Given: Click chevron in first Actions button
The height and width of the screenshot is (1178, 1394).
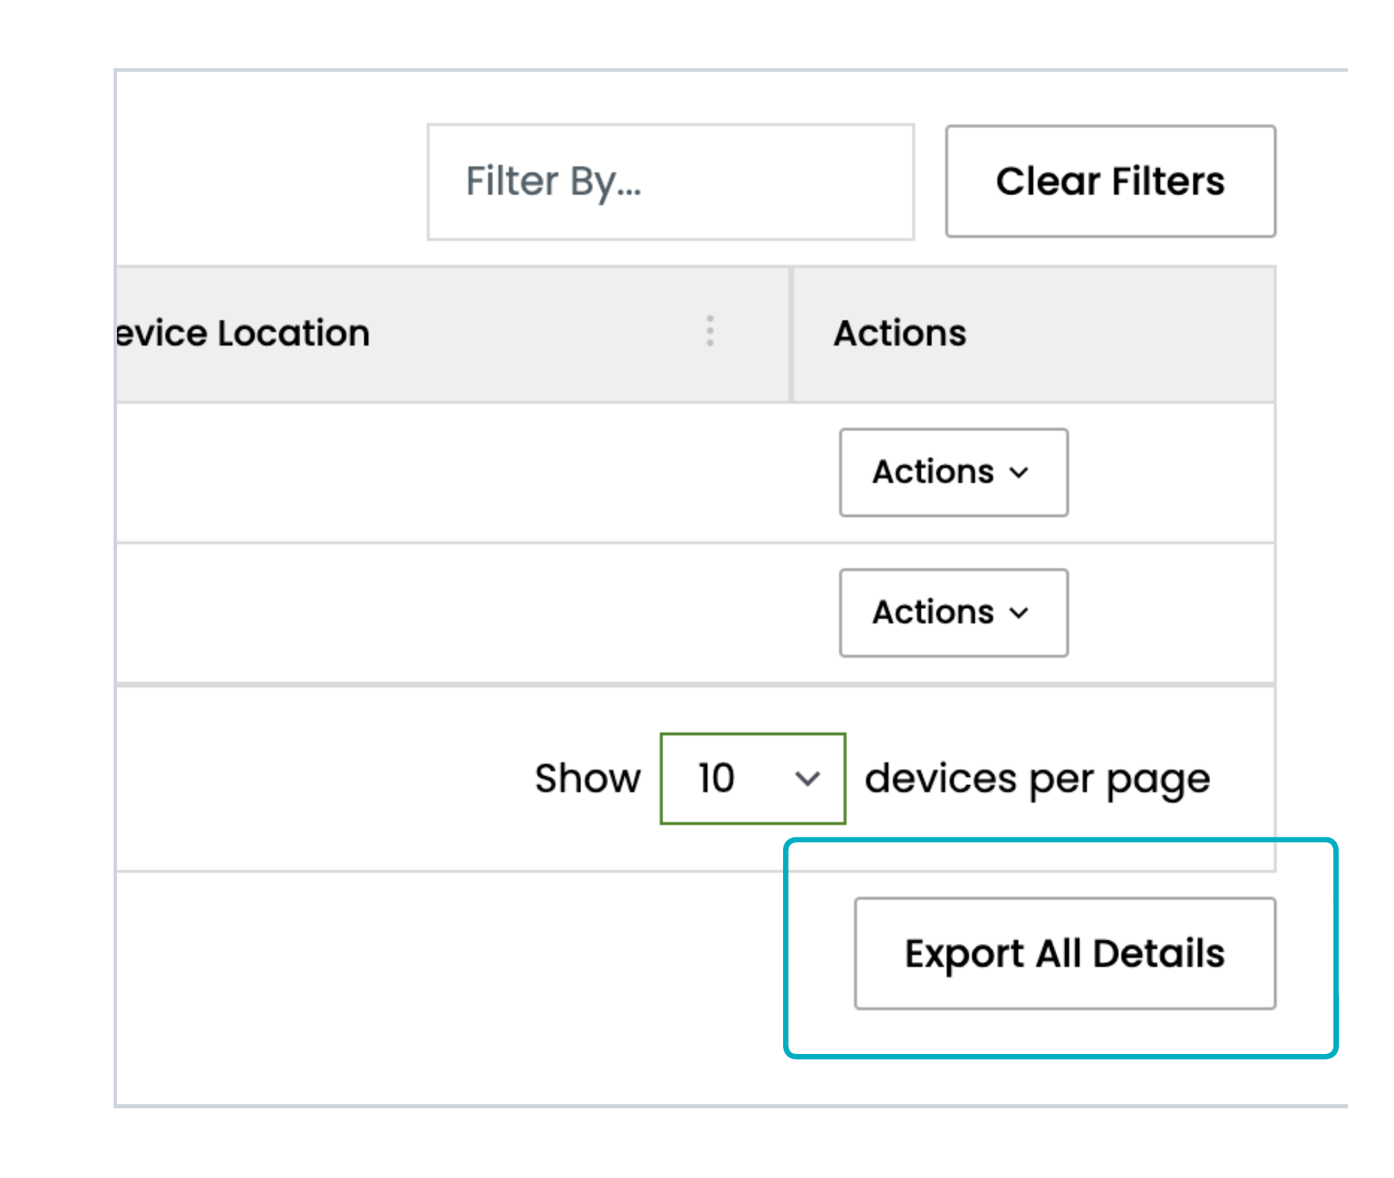Looking at the screenshot, I should tap(1019, 473).
